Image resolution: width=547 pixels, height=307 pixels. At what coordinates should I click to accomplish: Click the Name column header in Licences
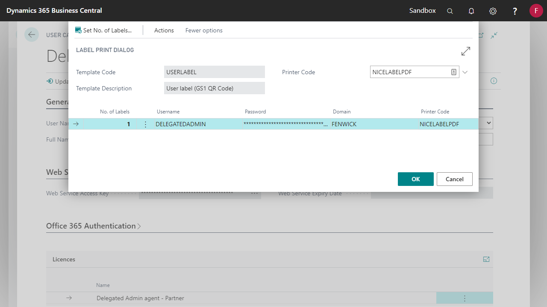pos(103,285)
